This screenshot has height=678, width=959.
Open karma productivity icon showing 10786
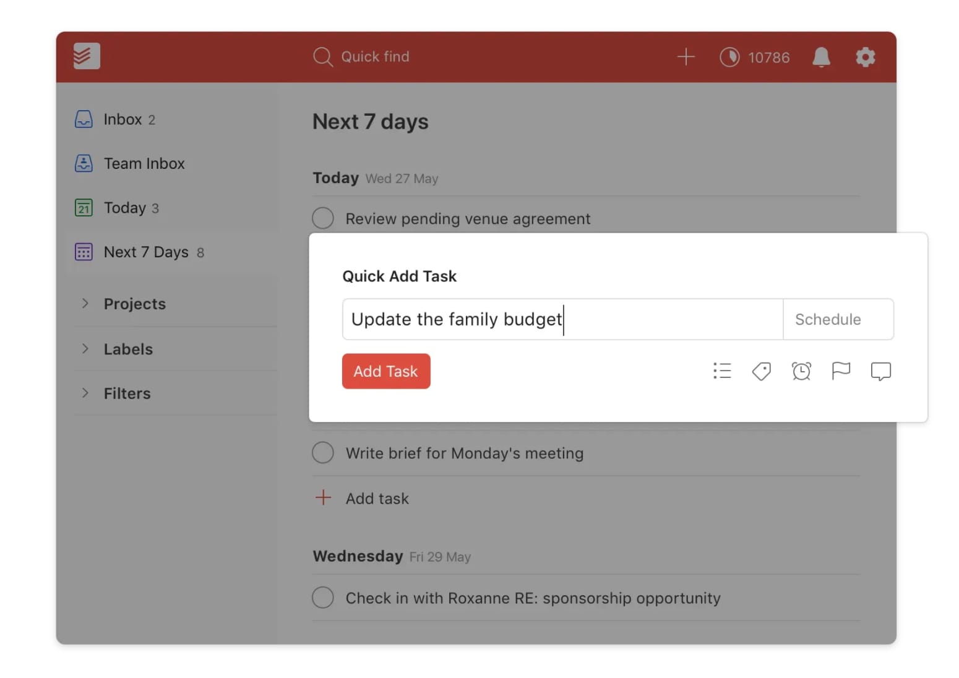click(729, 57)
